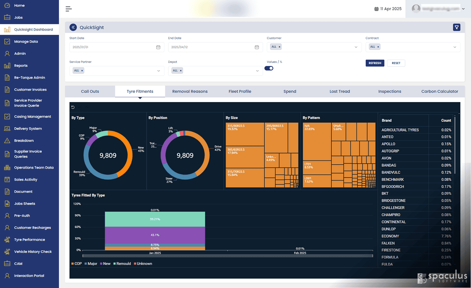Click the undo icon above By Type chart

(x=73, y=107)
